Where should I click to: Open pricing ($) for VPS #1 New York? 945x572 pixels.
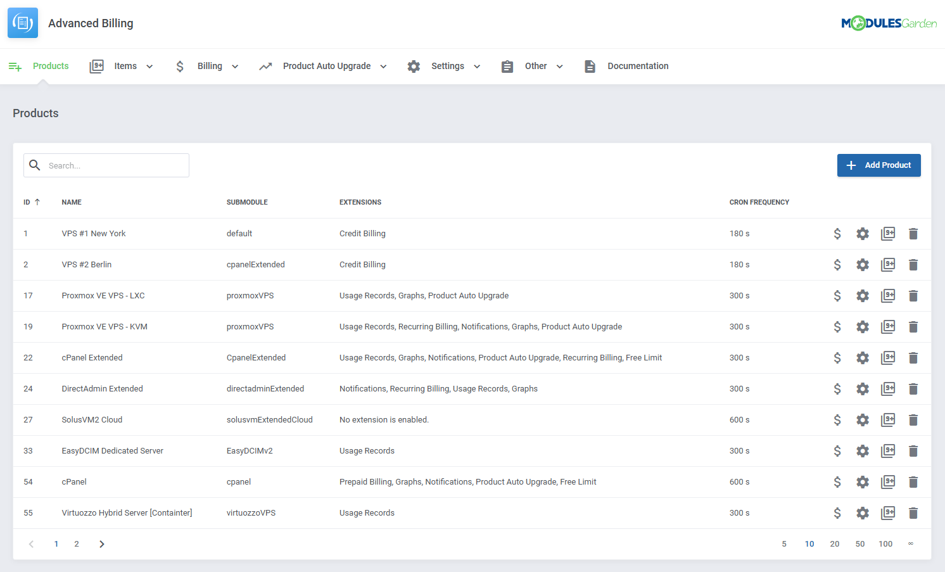click(x=837, y=234)
